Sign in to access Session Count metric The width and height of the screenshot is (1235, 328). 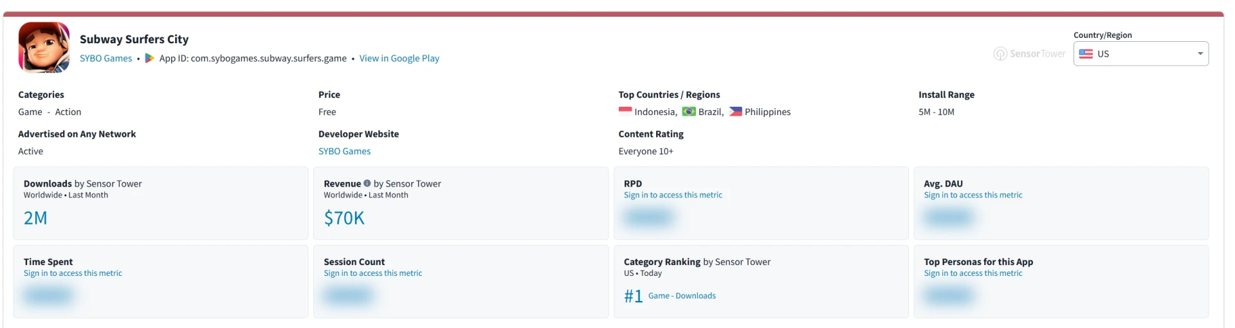372,273
